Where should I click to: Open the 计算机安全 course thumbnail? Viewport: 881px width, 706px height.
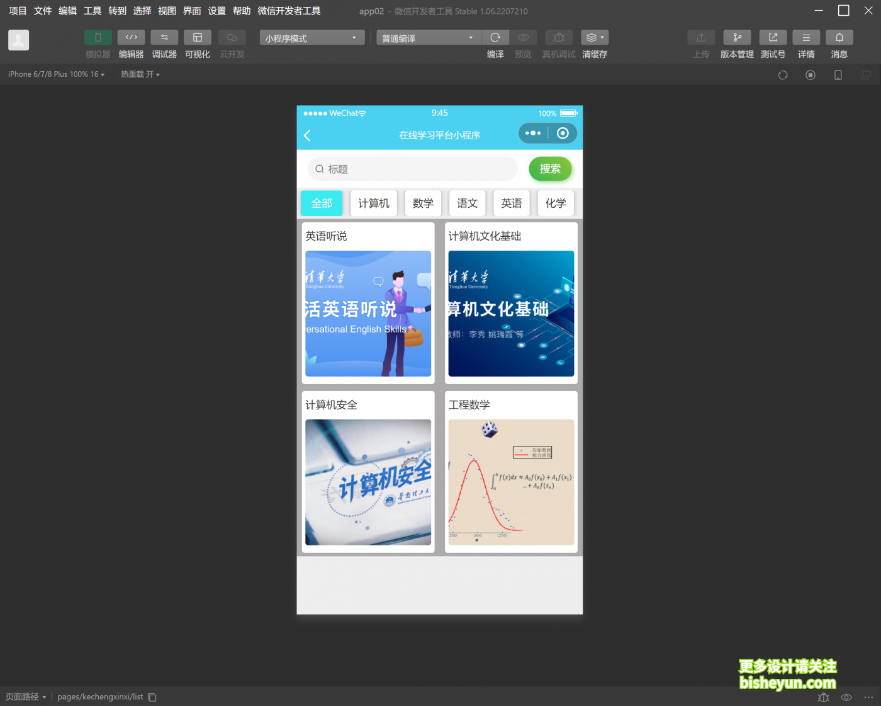pos(368,482)
